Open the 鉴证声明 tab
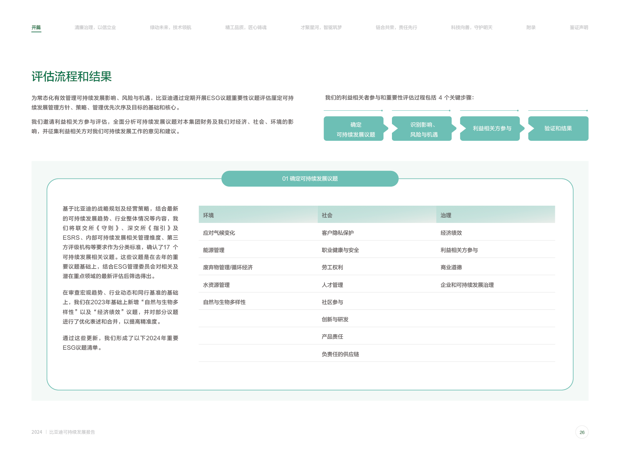The width and height of the screenshot is (618, 455). tap(578, 27)
